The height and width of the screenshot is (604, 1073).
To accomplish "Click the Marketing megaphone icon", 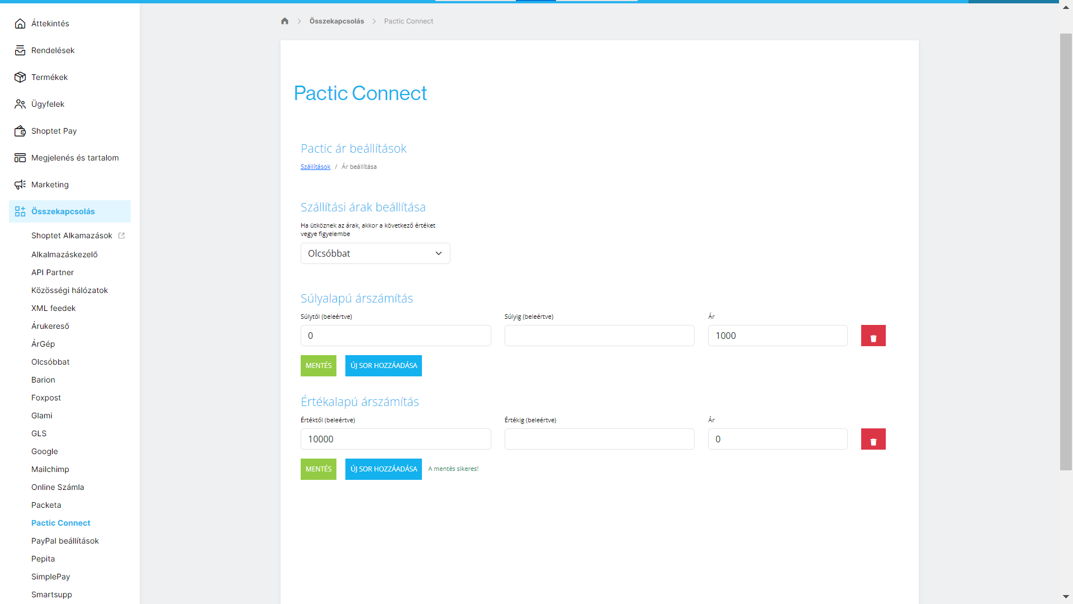I will pos(20,185).
